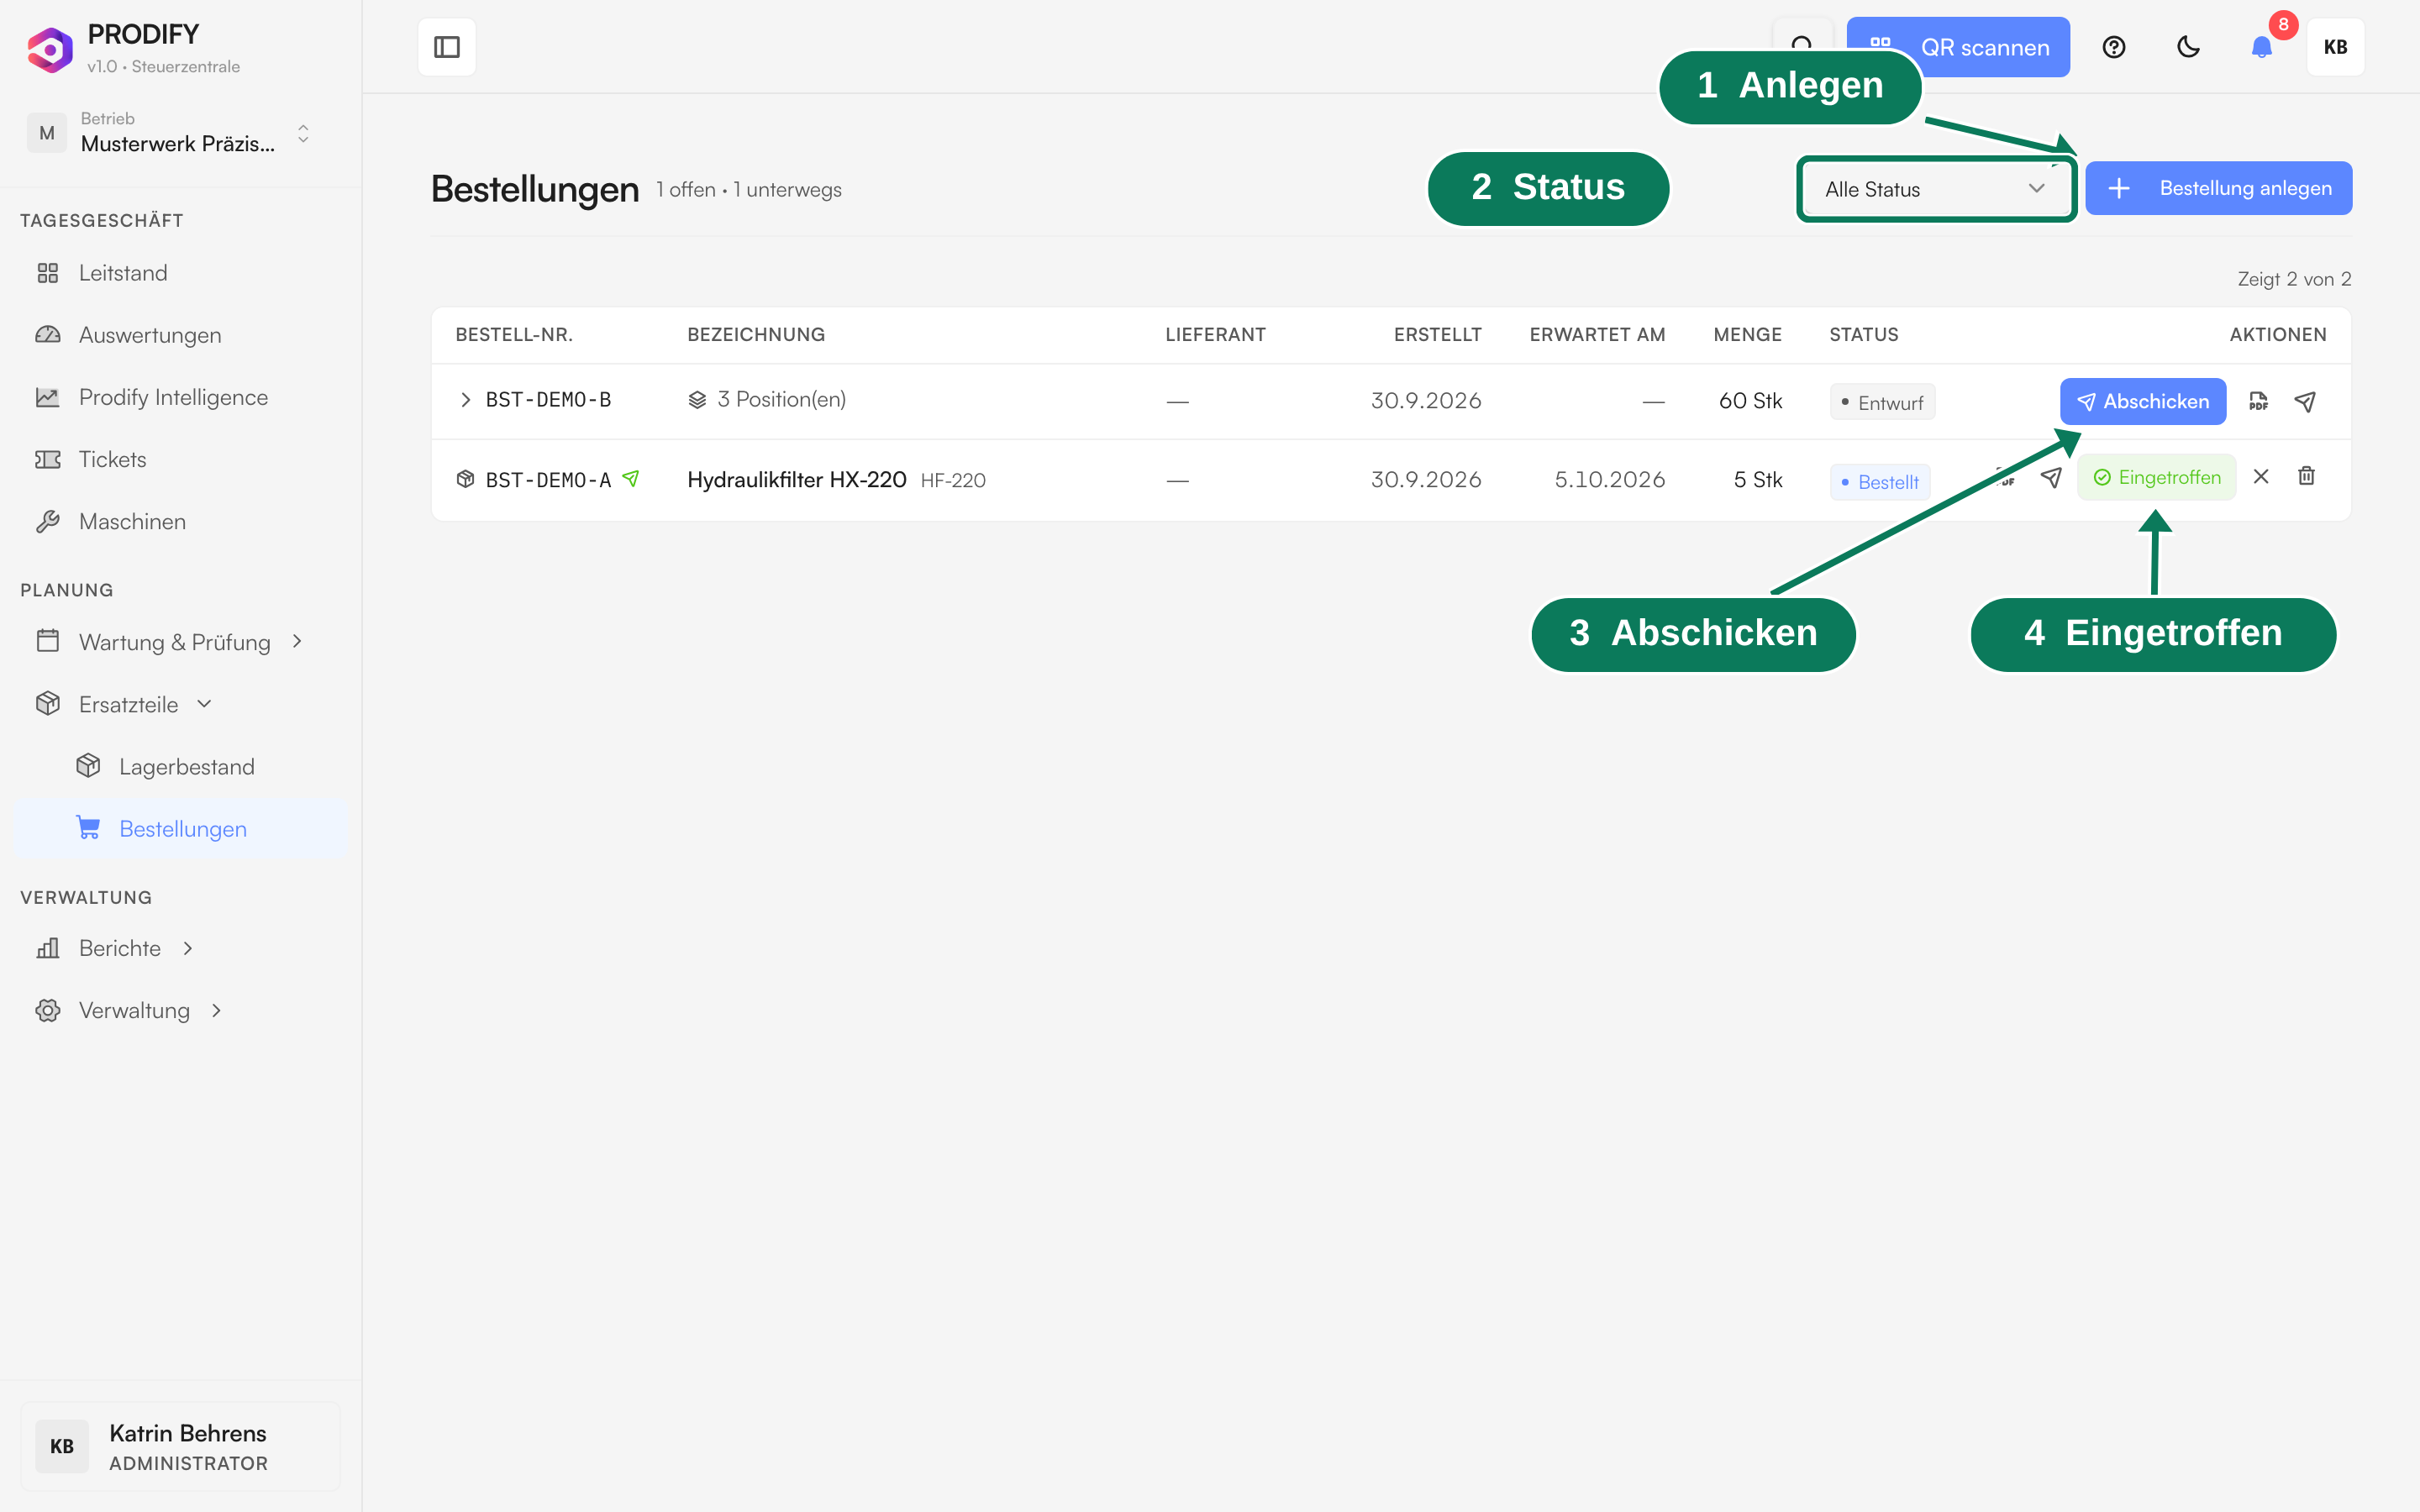Image resolution: width=2420 pixels, height=1512 pixels.
Task: Click the Bestellt status badge
Action: coord(1880,482)
